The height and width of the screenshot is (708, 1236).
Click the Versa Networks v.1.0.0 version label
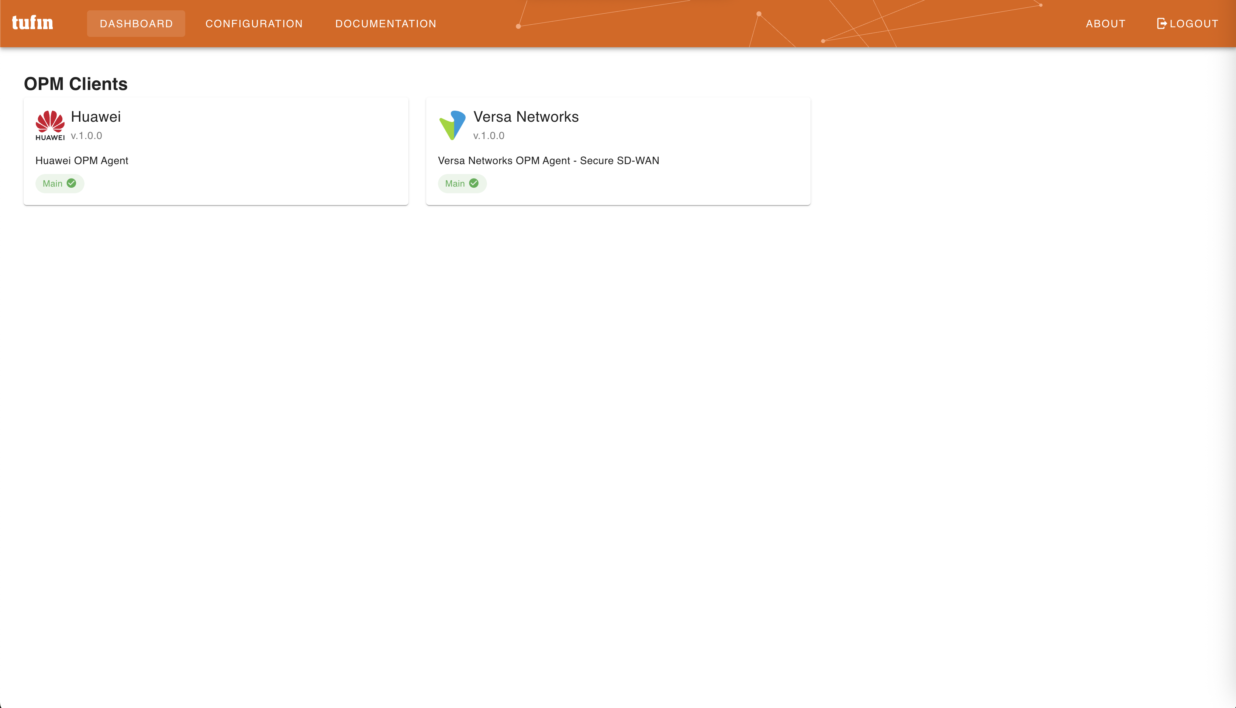[489, 136]
